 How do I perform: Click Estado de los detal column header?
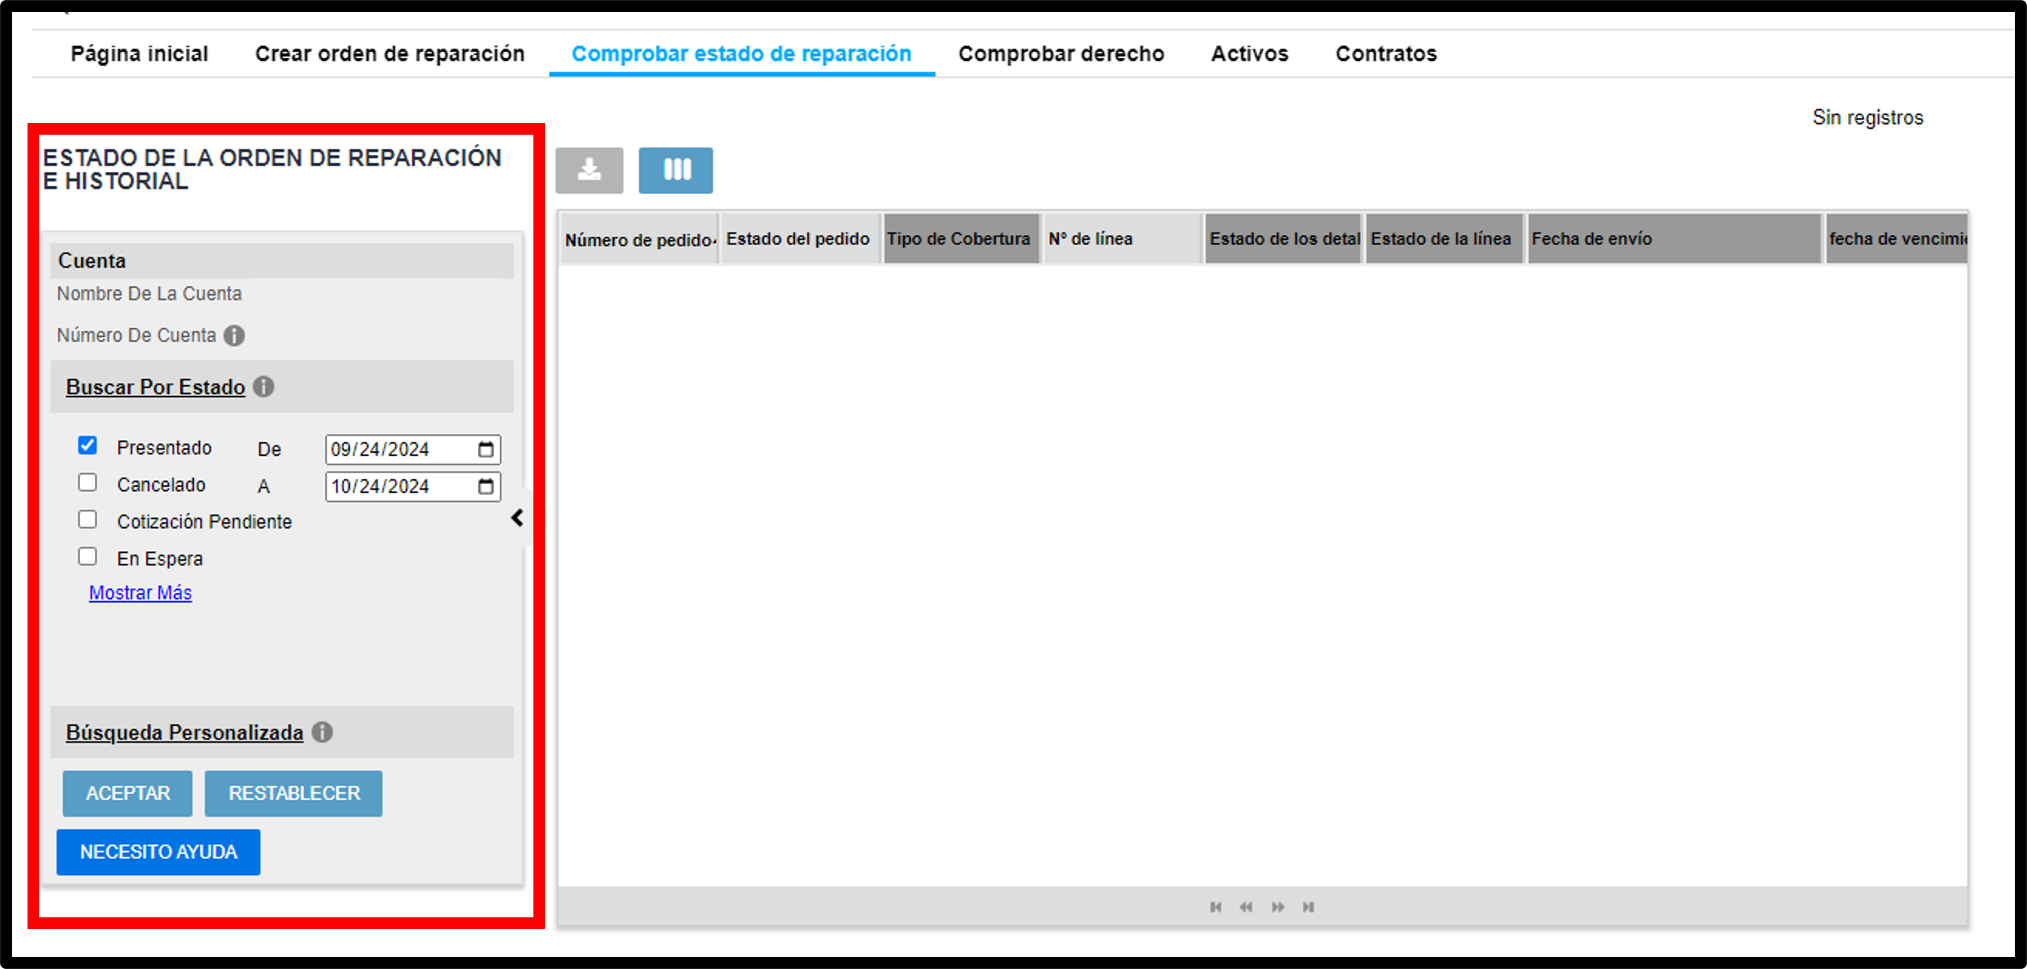[1284, 239]
